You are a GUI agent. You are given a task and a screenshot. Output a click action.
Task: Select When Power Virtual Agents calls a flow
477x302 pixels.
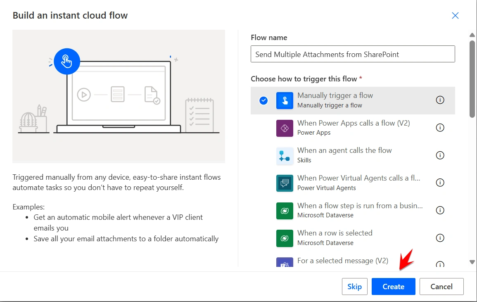[x=353, y=183]
